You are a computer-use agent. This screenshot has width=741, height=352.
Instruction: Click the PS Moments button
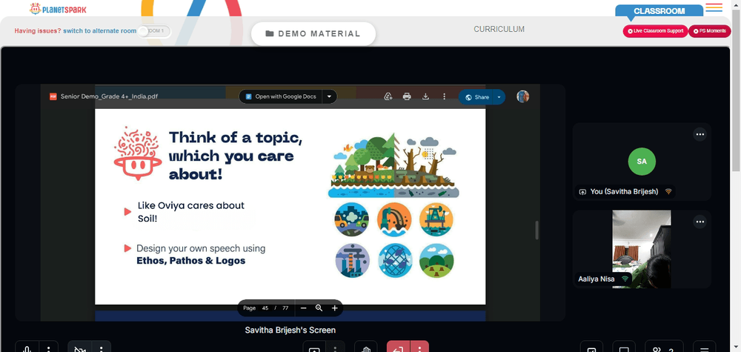pos(710,31)
